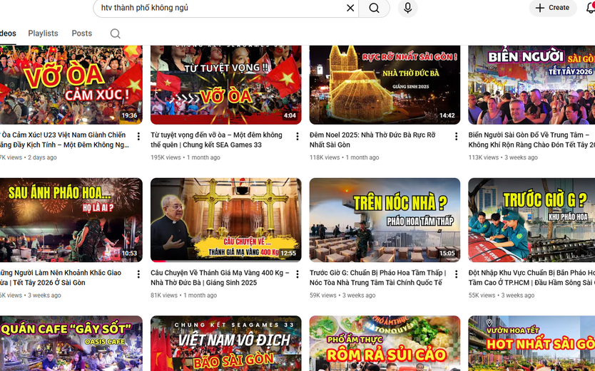
Task: Open the title 'Từ tuyệt vọng đến vỡ òa – Một đêm không thể quên'
Action: 216,140
